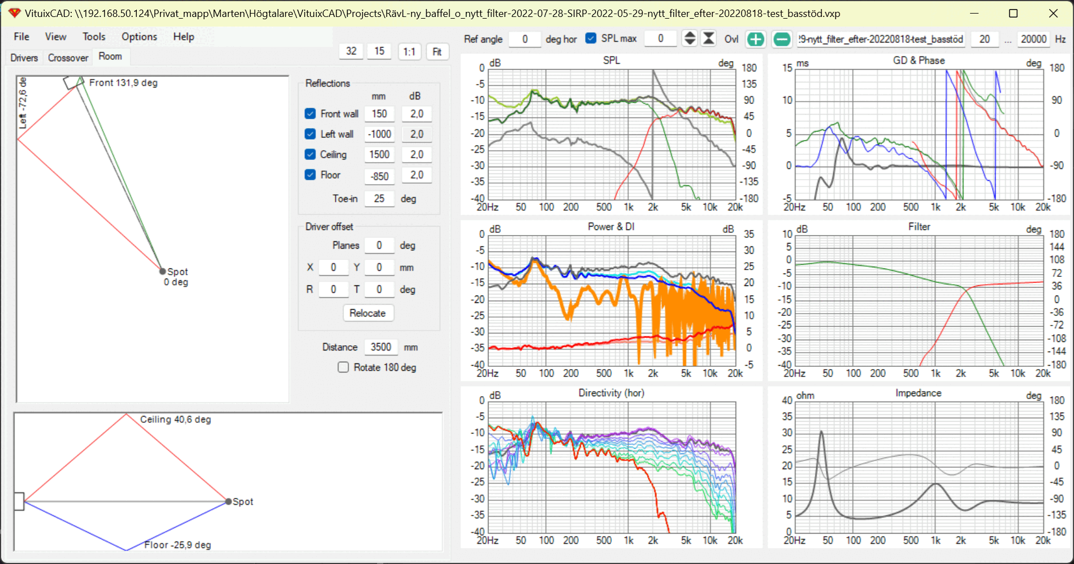Viewport: 1074px width, 564px height.
Task: Enable the Rotate 180 deg checkbox
Action: tap(343, 367)
